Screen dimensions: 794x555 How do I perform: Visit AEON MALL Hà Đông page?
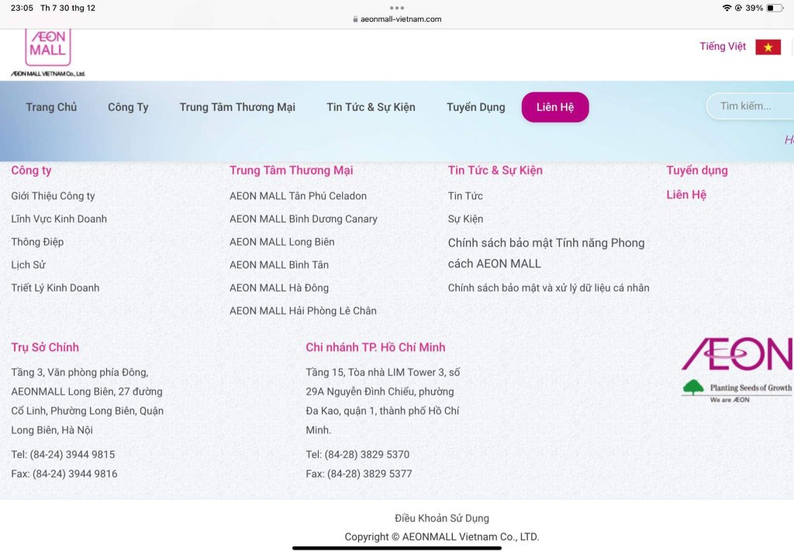point(279,288)
